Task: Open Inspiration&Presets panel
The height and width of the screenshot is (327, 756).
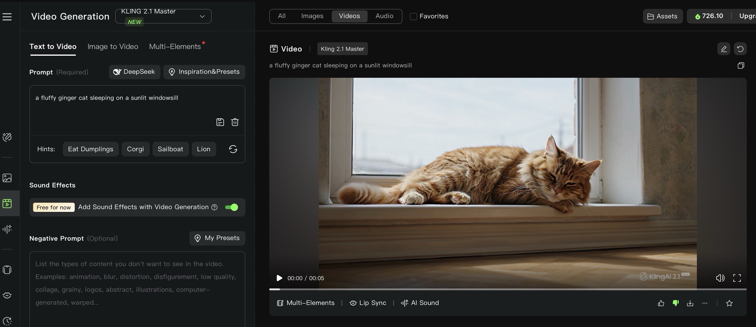Action: (204, 72)
